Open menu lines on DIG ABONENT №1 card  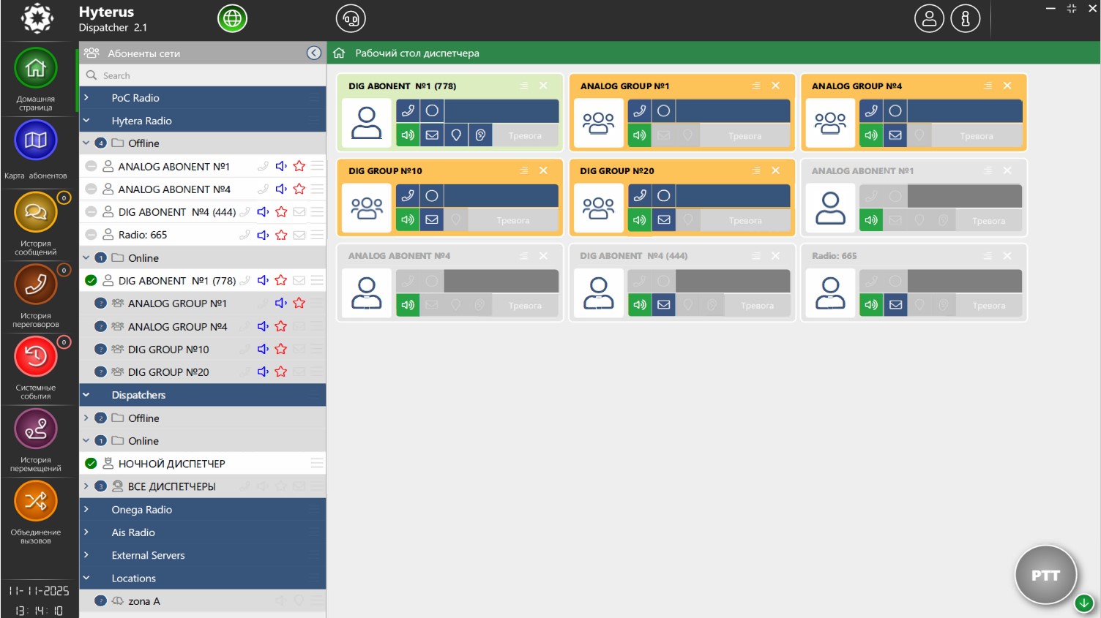[524, 86]
